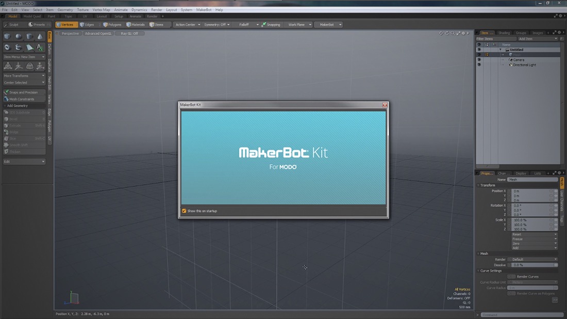The height and width of the screenshot is (319, 567).
Task: Open viewport settings gear icon
Action: pyautogui.click(x=463, y=34)
